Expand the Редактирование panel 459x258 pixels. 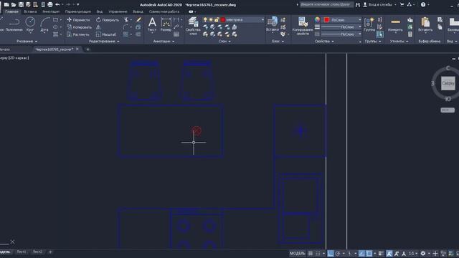[104, 42]
